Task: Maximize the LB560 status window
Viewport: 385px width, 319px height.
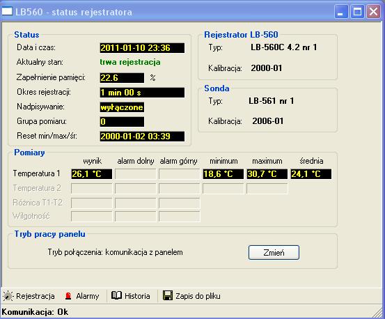Action: 357,12
